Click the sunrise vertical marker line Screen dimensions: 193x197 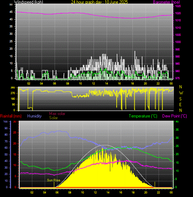pyautogui.click(x=54, y=185)
